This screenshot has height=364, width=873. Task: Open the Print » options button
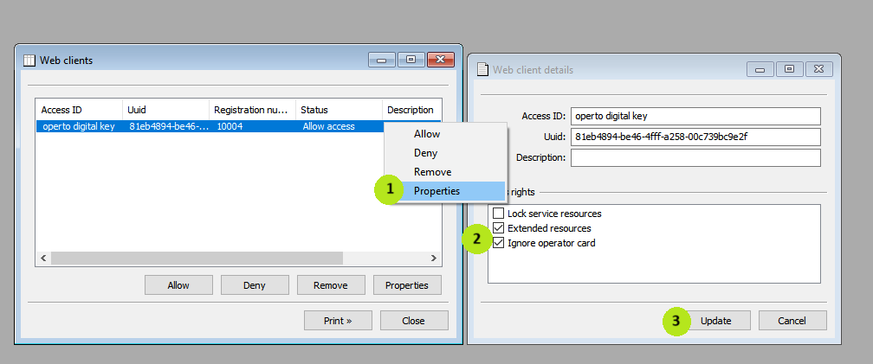338,321
